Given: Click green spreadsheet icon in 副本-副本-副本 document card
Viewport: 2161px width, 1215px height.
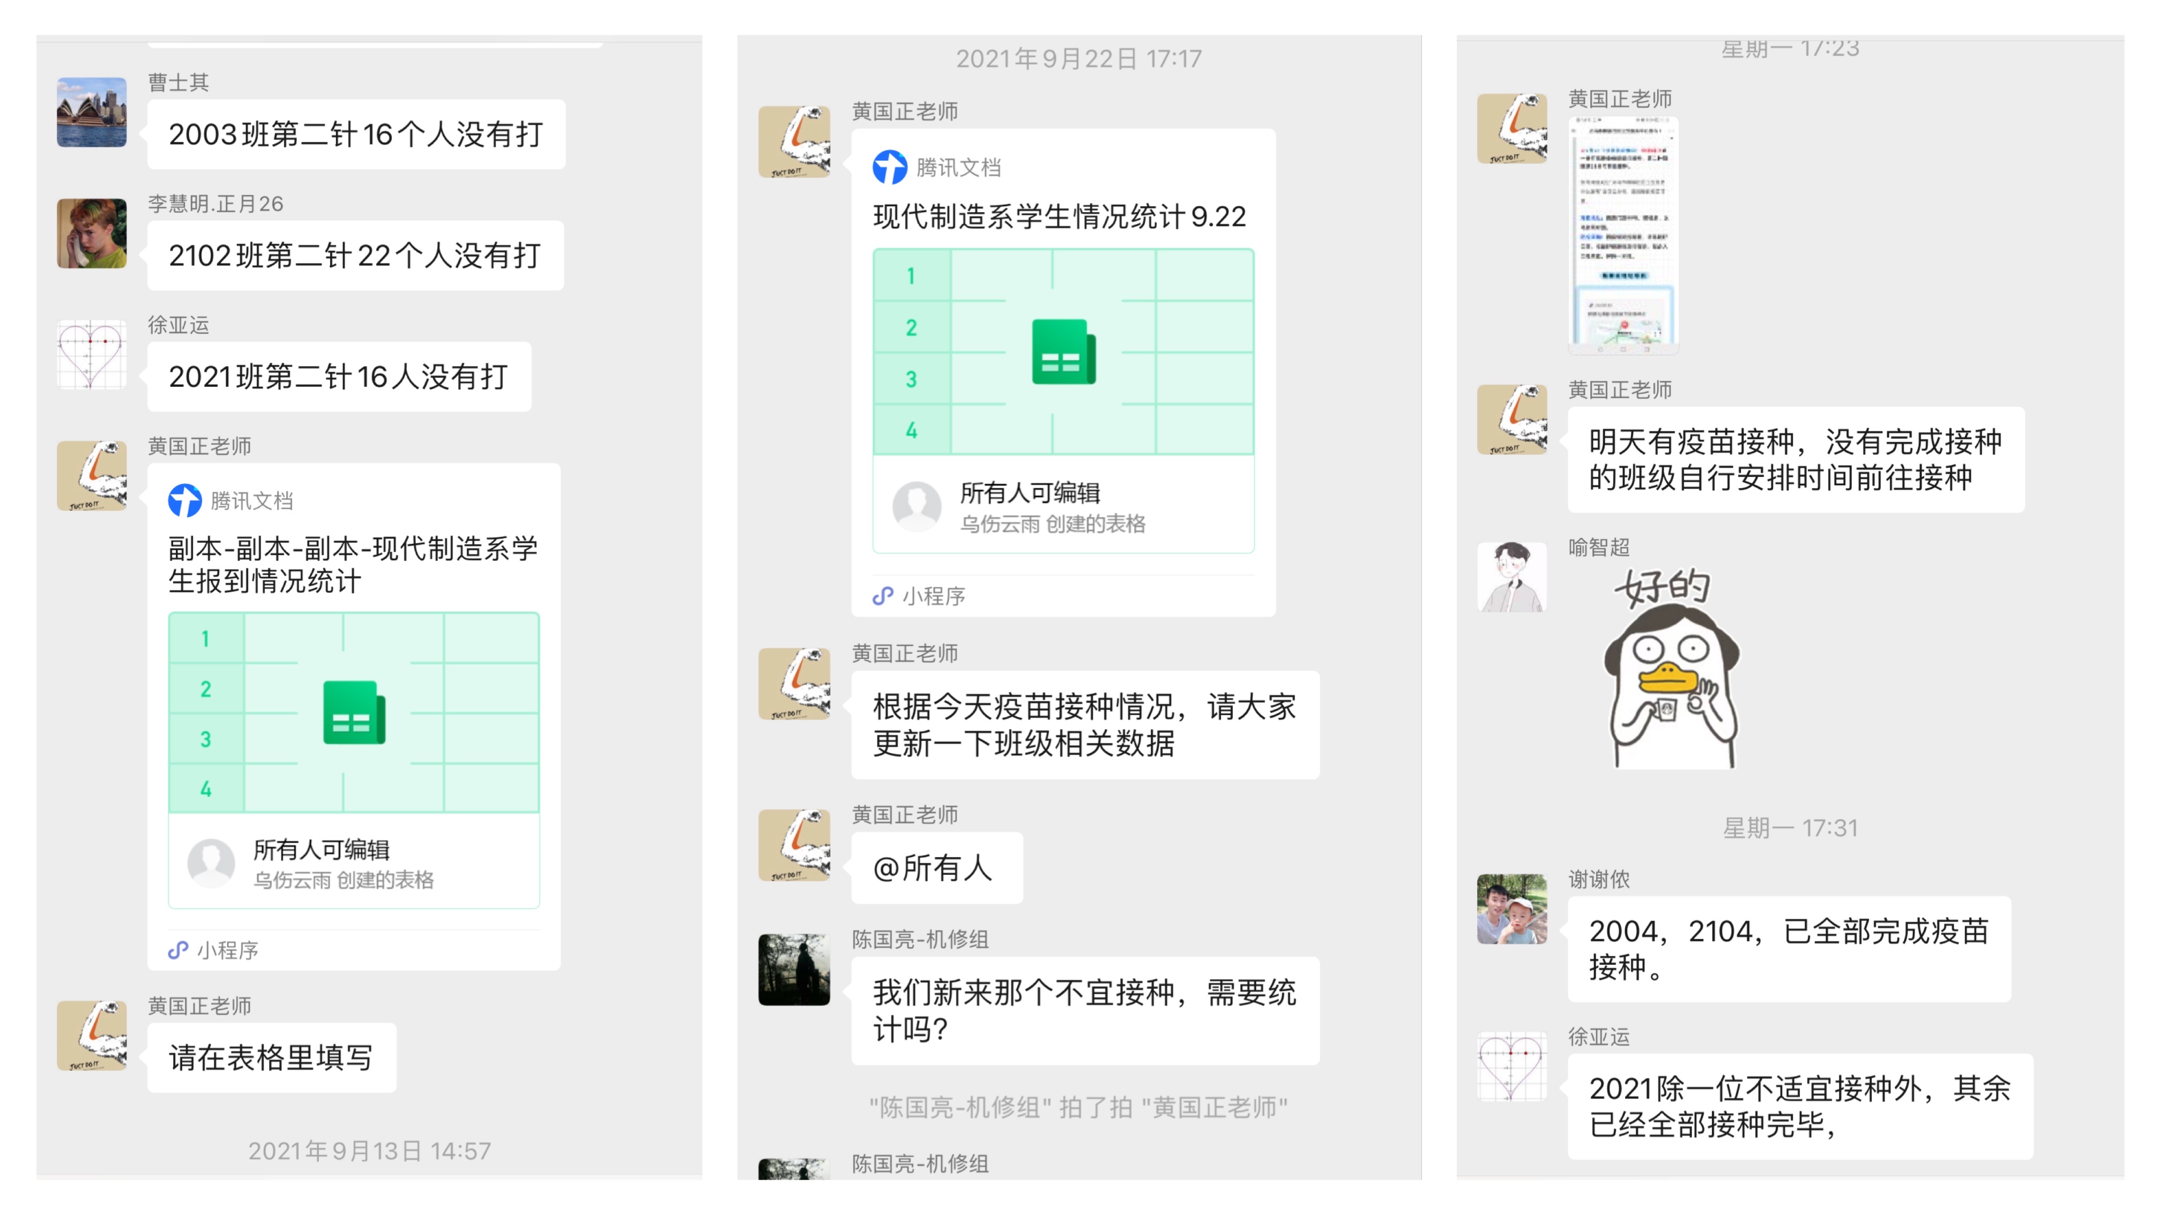Looking at the screenshot, I should [x=353, y=712].
